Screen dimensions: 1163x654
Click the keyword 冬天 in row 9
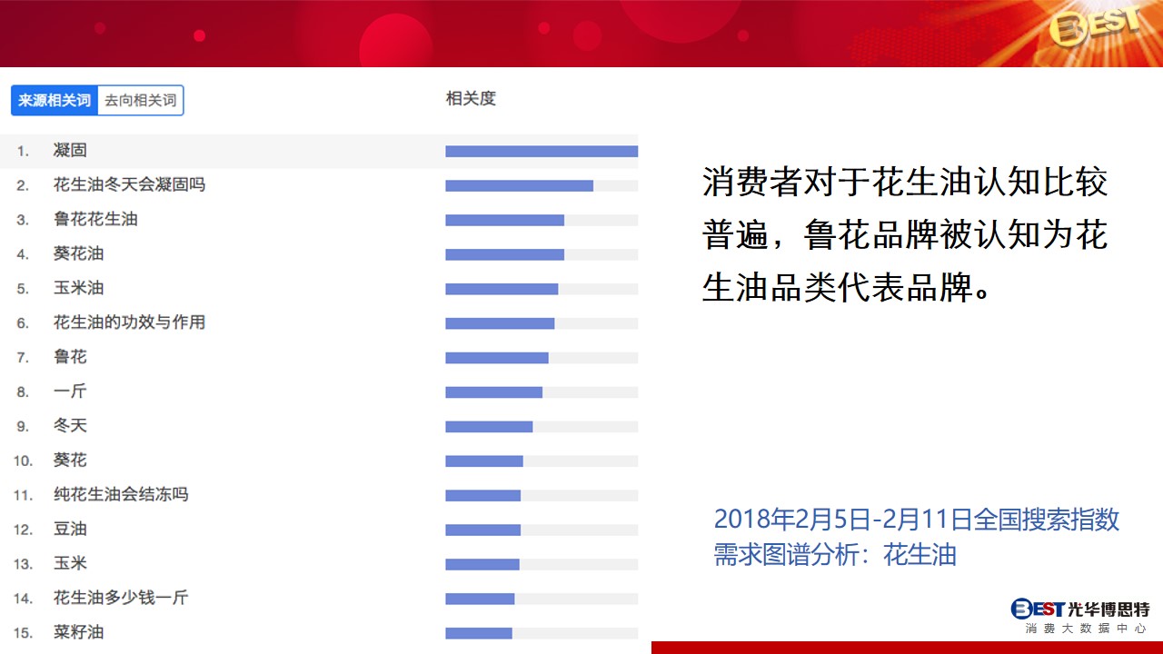[70, 426]
